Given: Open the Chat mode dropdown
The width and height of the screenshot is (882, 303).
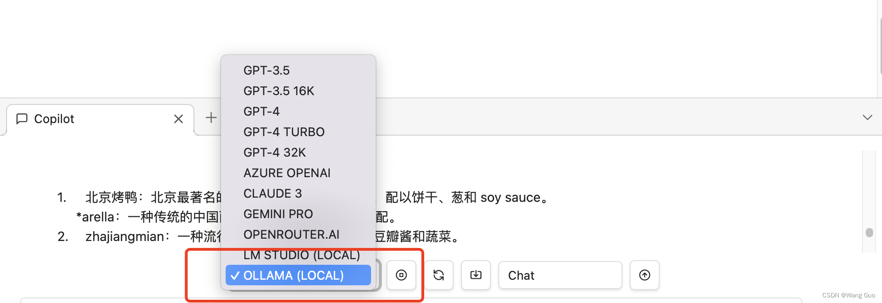Looking at the screenshot, I should point(560,275).
